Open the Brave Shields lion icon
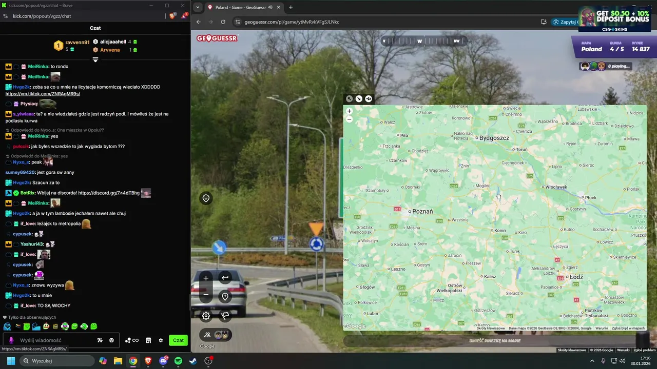Viewport: 657px width, 369px height. point(172,16)
